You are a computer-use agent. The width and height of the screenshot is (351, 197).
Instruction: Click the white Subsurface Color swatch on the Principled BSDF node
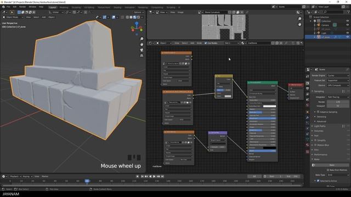point(269,106)
